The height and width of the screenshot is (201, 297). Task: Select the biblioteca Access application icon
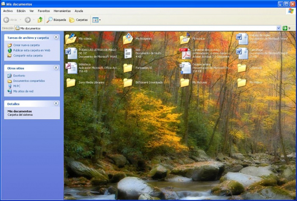(x=71, y=68)
